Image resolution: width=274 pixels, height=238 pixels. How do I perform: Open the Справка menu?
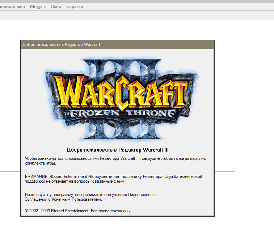(75, 7)
